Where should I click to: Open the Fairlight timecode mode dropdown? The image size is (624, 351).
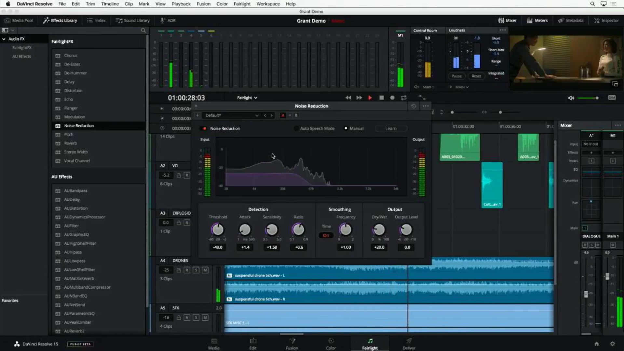247,98
